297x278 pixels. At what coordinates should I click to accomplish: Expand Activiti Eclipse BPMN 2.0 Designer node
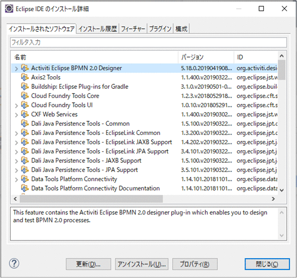(x=17, y=68)
